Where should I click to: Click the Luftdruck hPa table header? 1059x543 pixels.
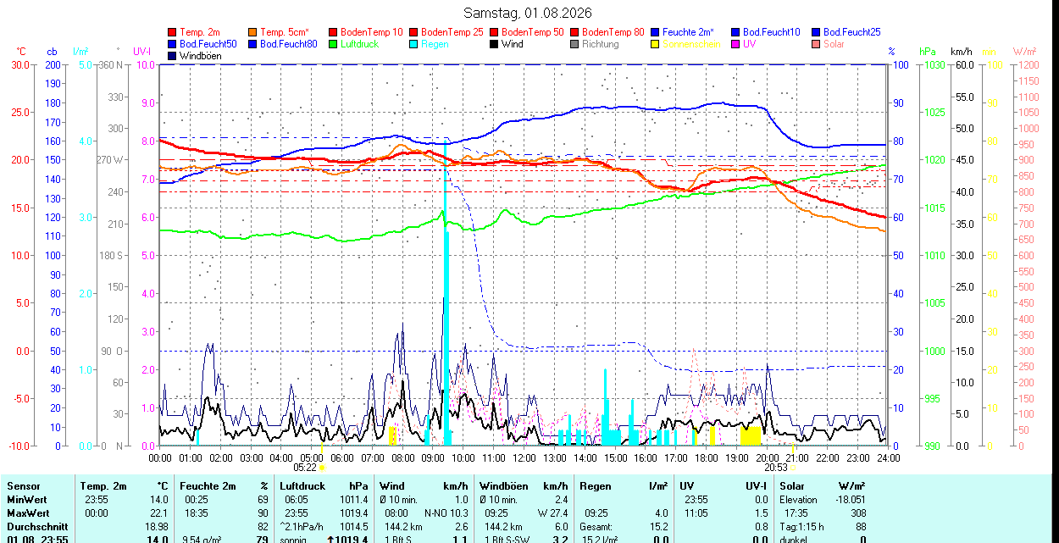tap(324, 486)
